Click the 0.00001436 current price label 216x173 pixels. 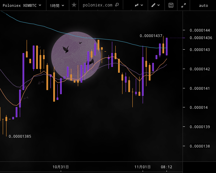point(201,38)
